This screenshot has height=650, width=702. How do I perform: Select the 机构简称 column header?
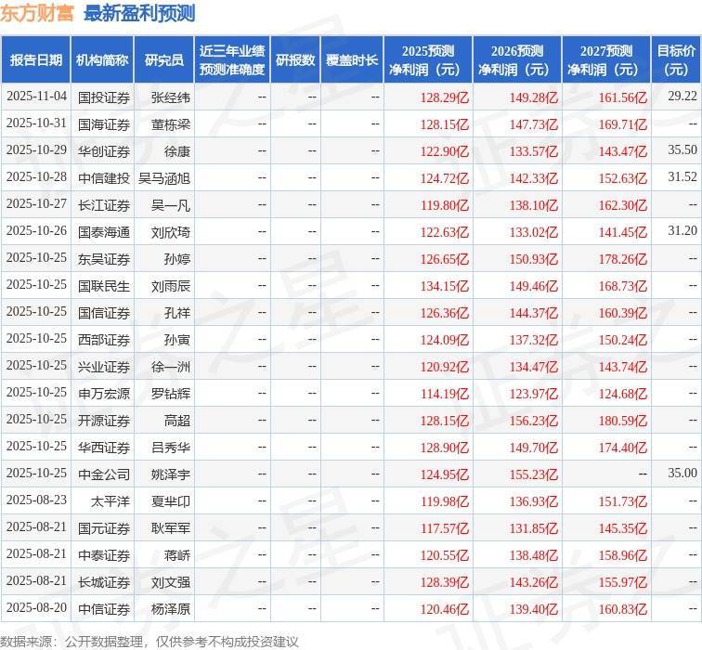click(x=102, y=60)
